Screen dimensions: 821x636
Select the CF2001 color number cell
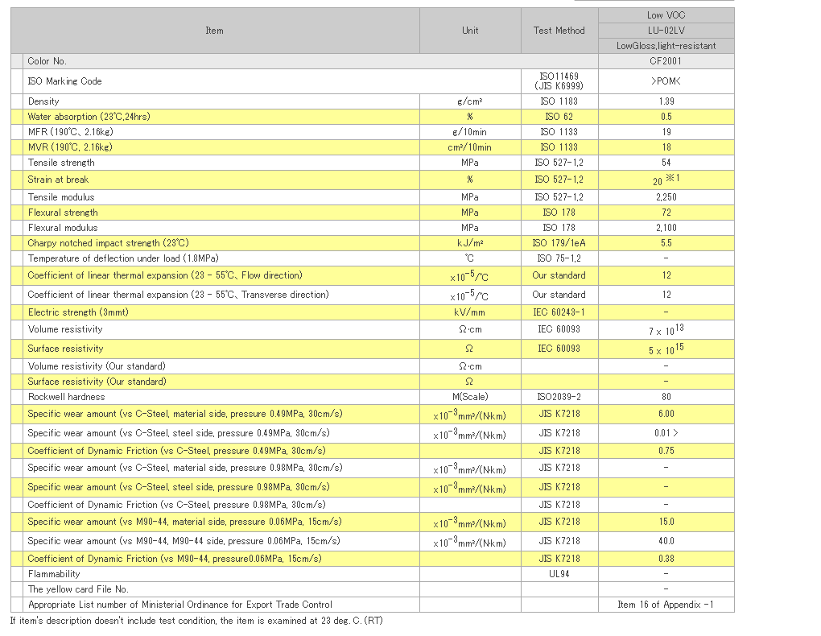tap(666, 61)
